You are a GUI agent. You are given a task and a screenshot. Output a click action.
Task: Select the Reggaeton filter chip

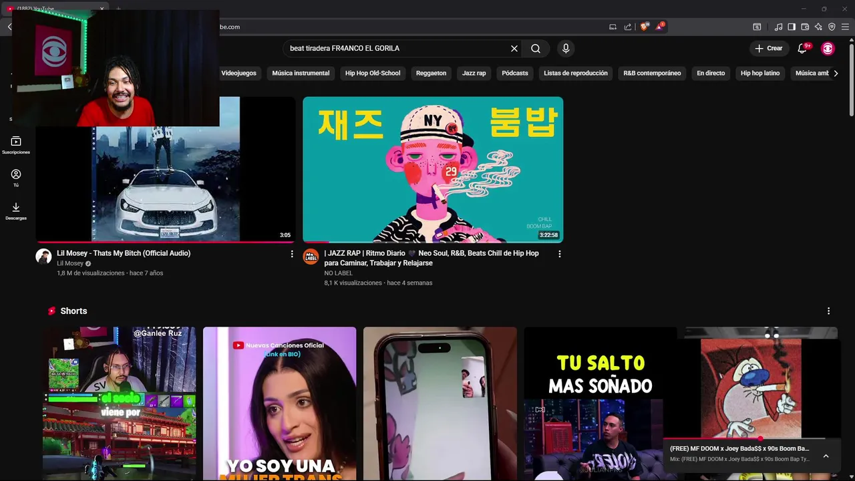tap(431, 73)
